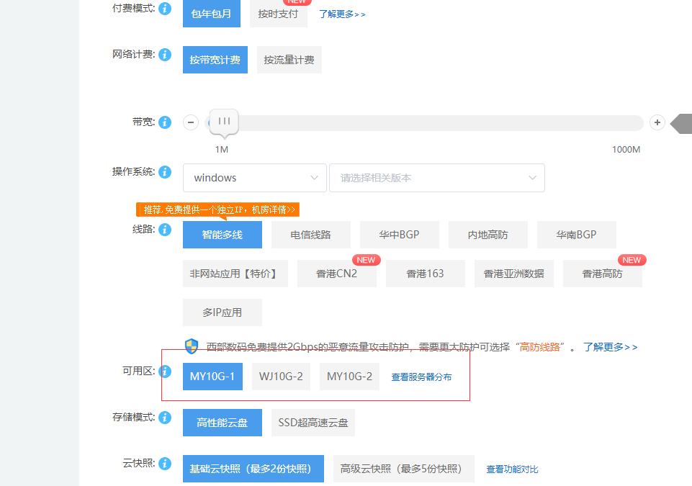Click the bandwidth slider handle
This screenshot has height=486, width=692.
[x=224, y=122]
